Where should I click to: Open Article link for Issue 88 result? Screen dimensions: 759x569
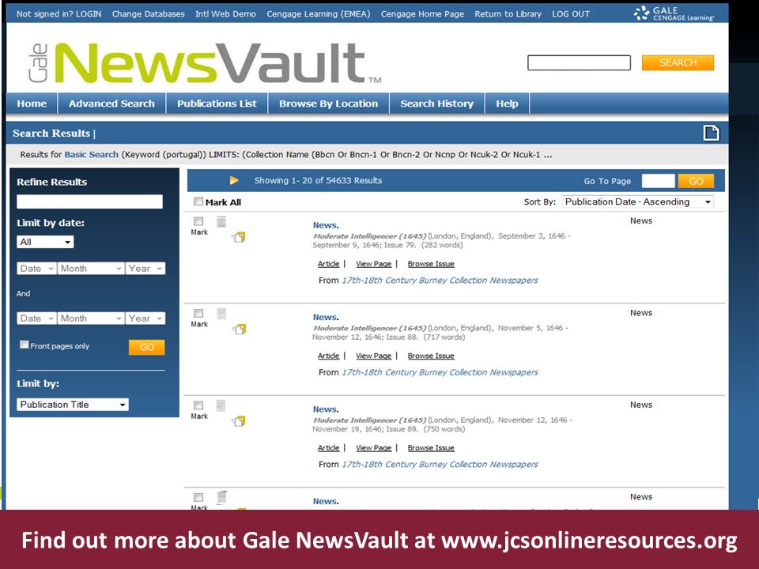pyautogui.click(x=328, y=356)
